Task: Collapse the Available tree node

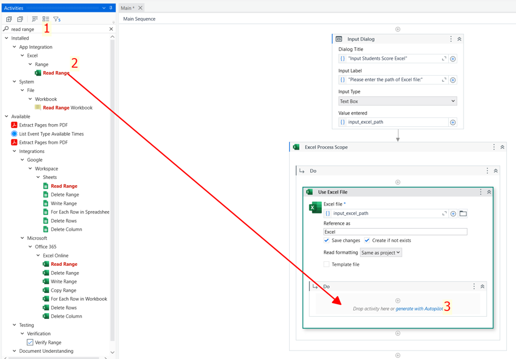Action: point(7,116)
